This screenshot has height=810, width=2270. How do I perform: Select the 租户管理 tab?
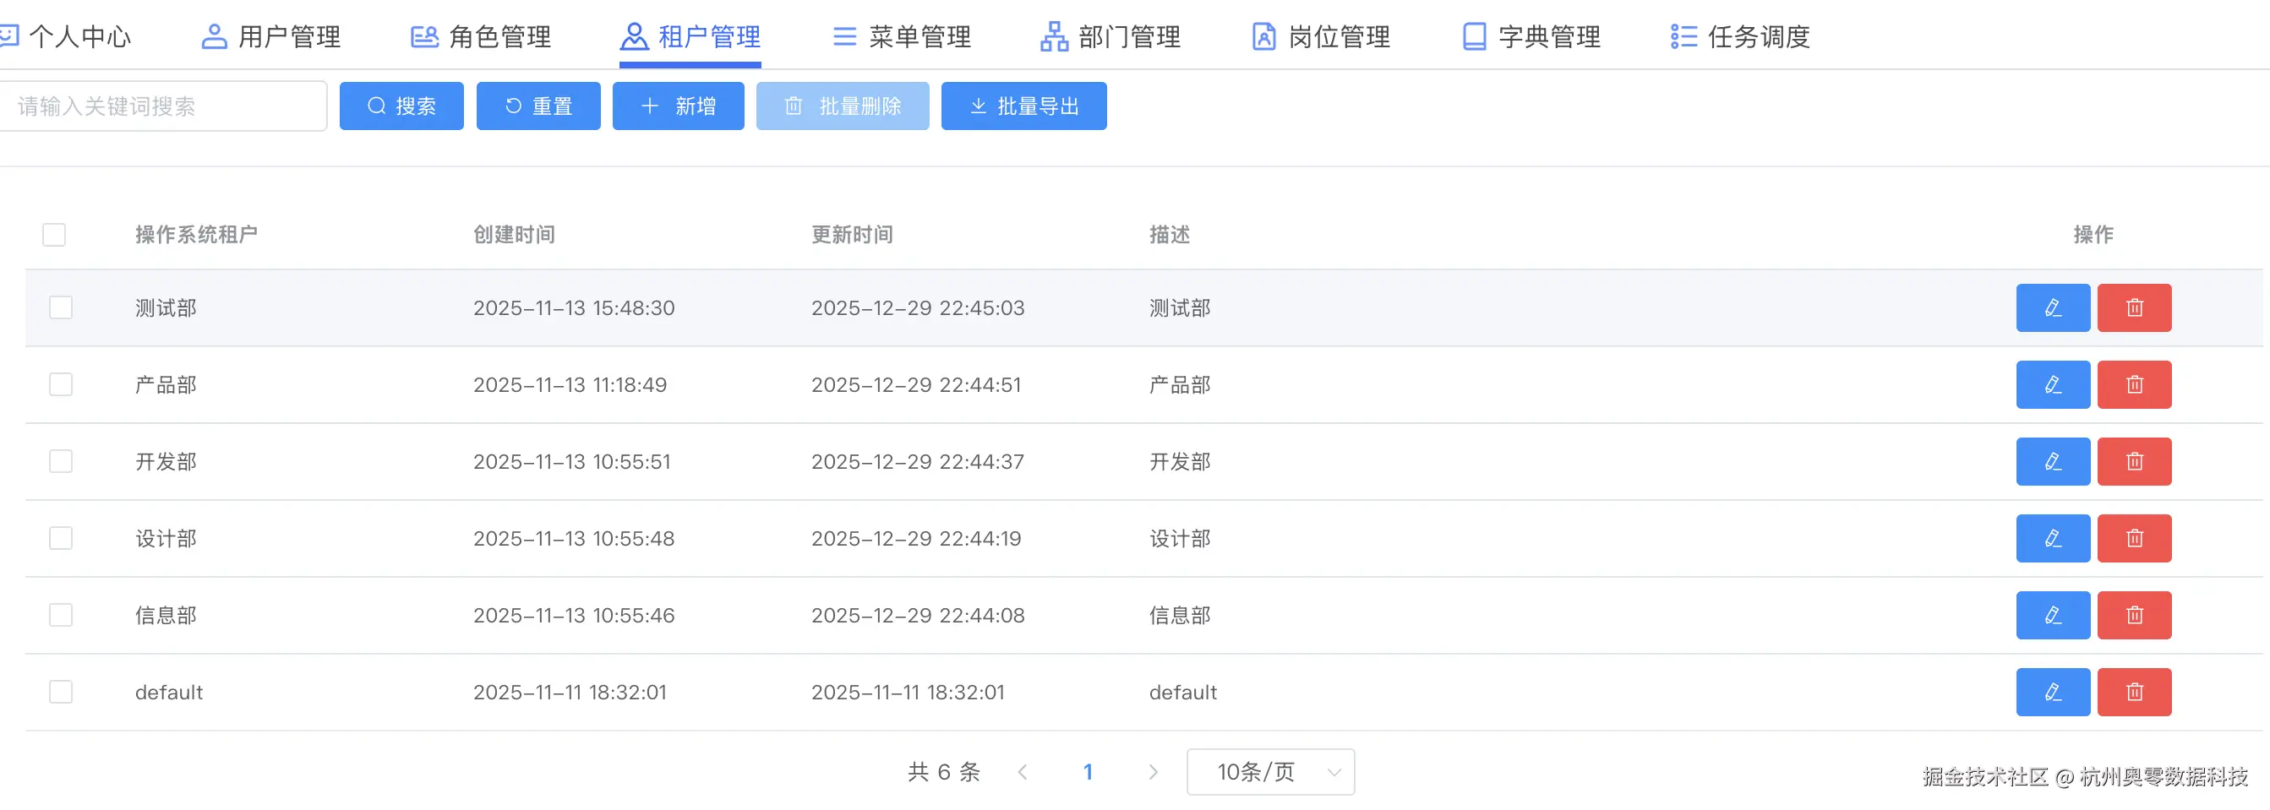[x=690, y=36]
